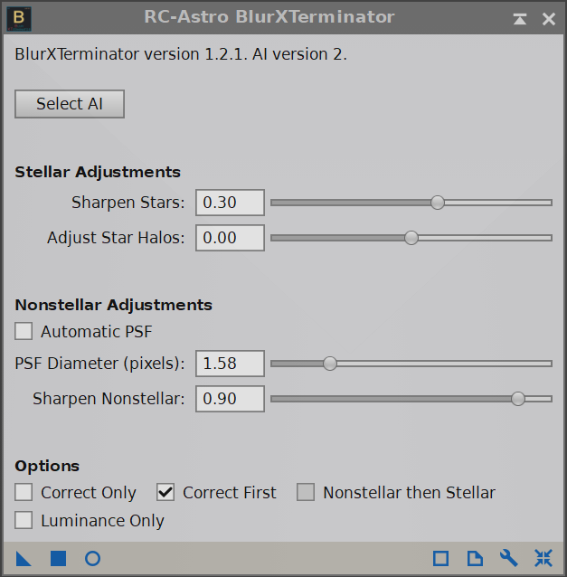
Task: Click the BlurXTerminator logo icon in title bar
Action: tap(19, 18)
